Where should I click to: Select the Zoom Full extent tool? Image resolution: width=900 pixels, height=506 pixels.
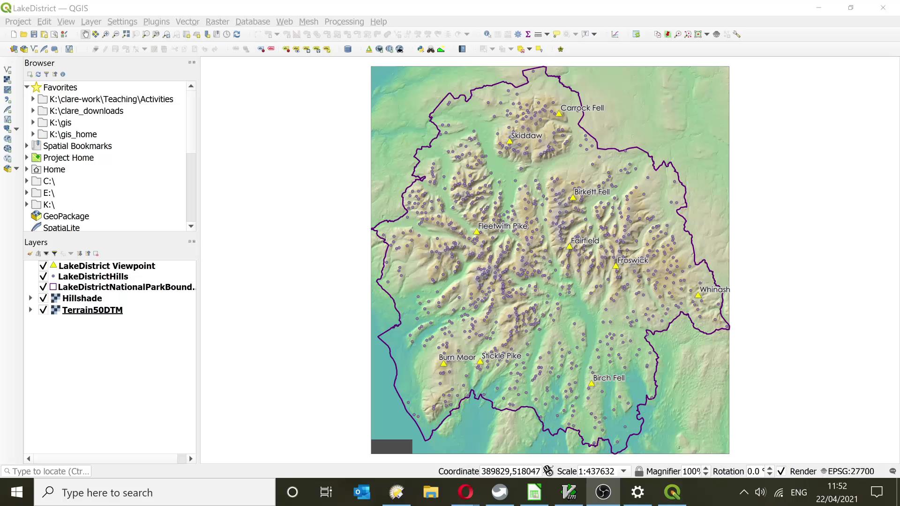pos(126,34)
